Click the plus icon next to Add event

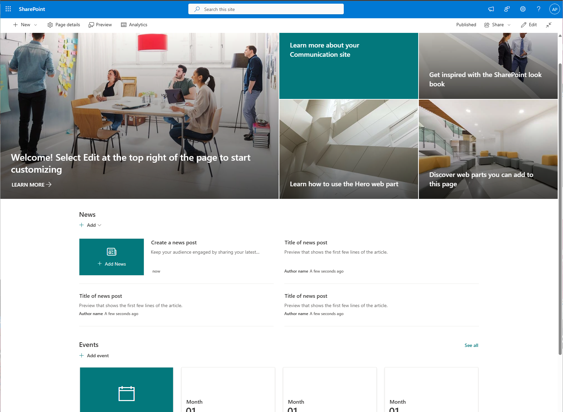tap(81, 356)
